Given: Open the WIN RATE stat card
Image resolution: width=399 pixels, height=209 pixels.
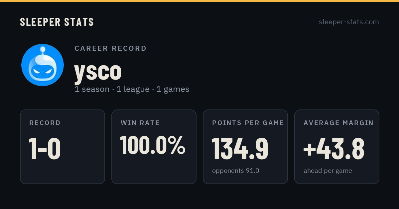Looking at the screenshot, I should click(x=154, y=147).
